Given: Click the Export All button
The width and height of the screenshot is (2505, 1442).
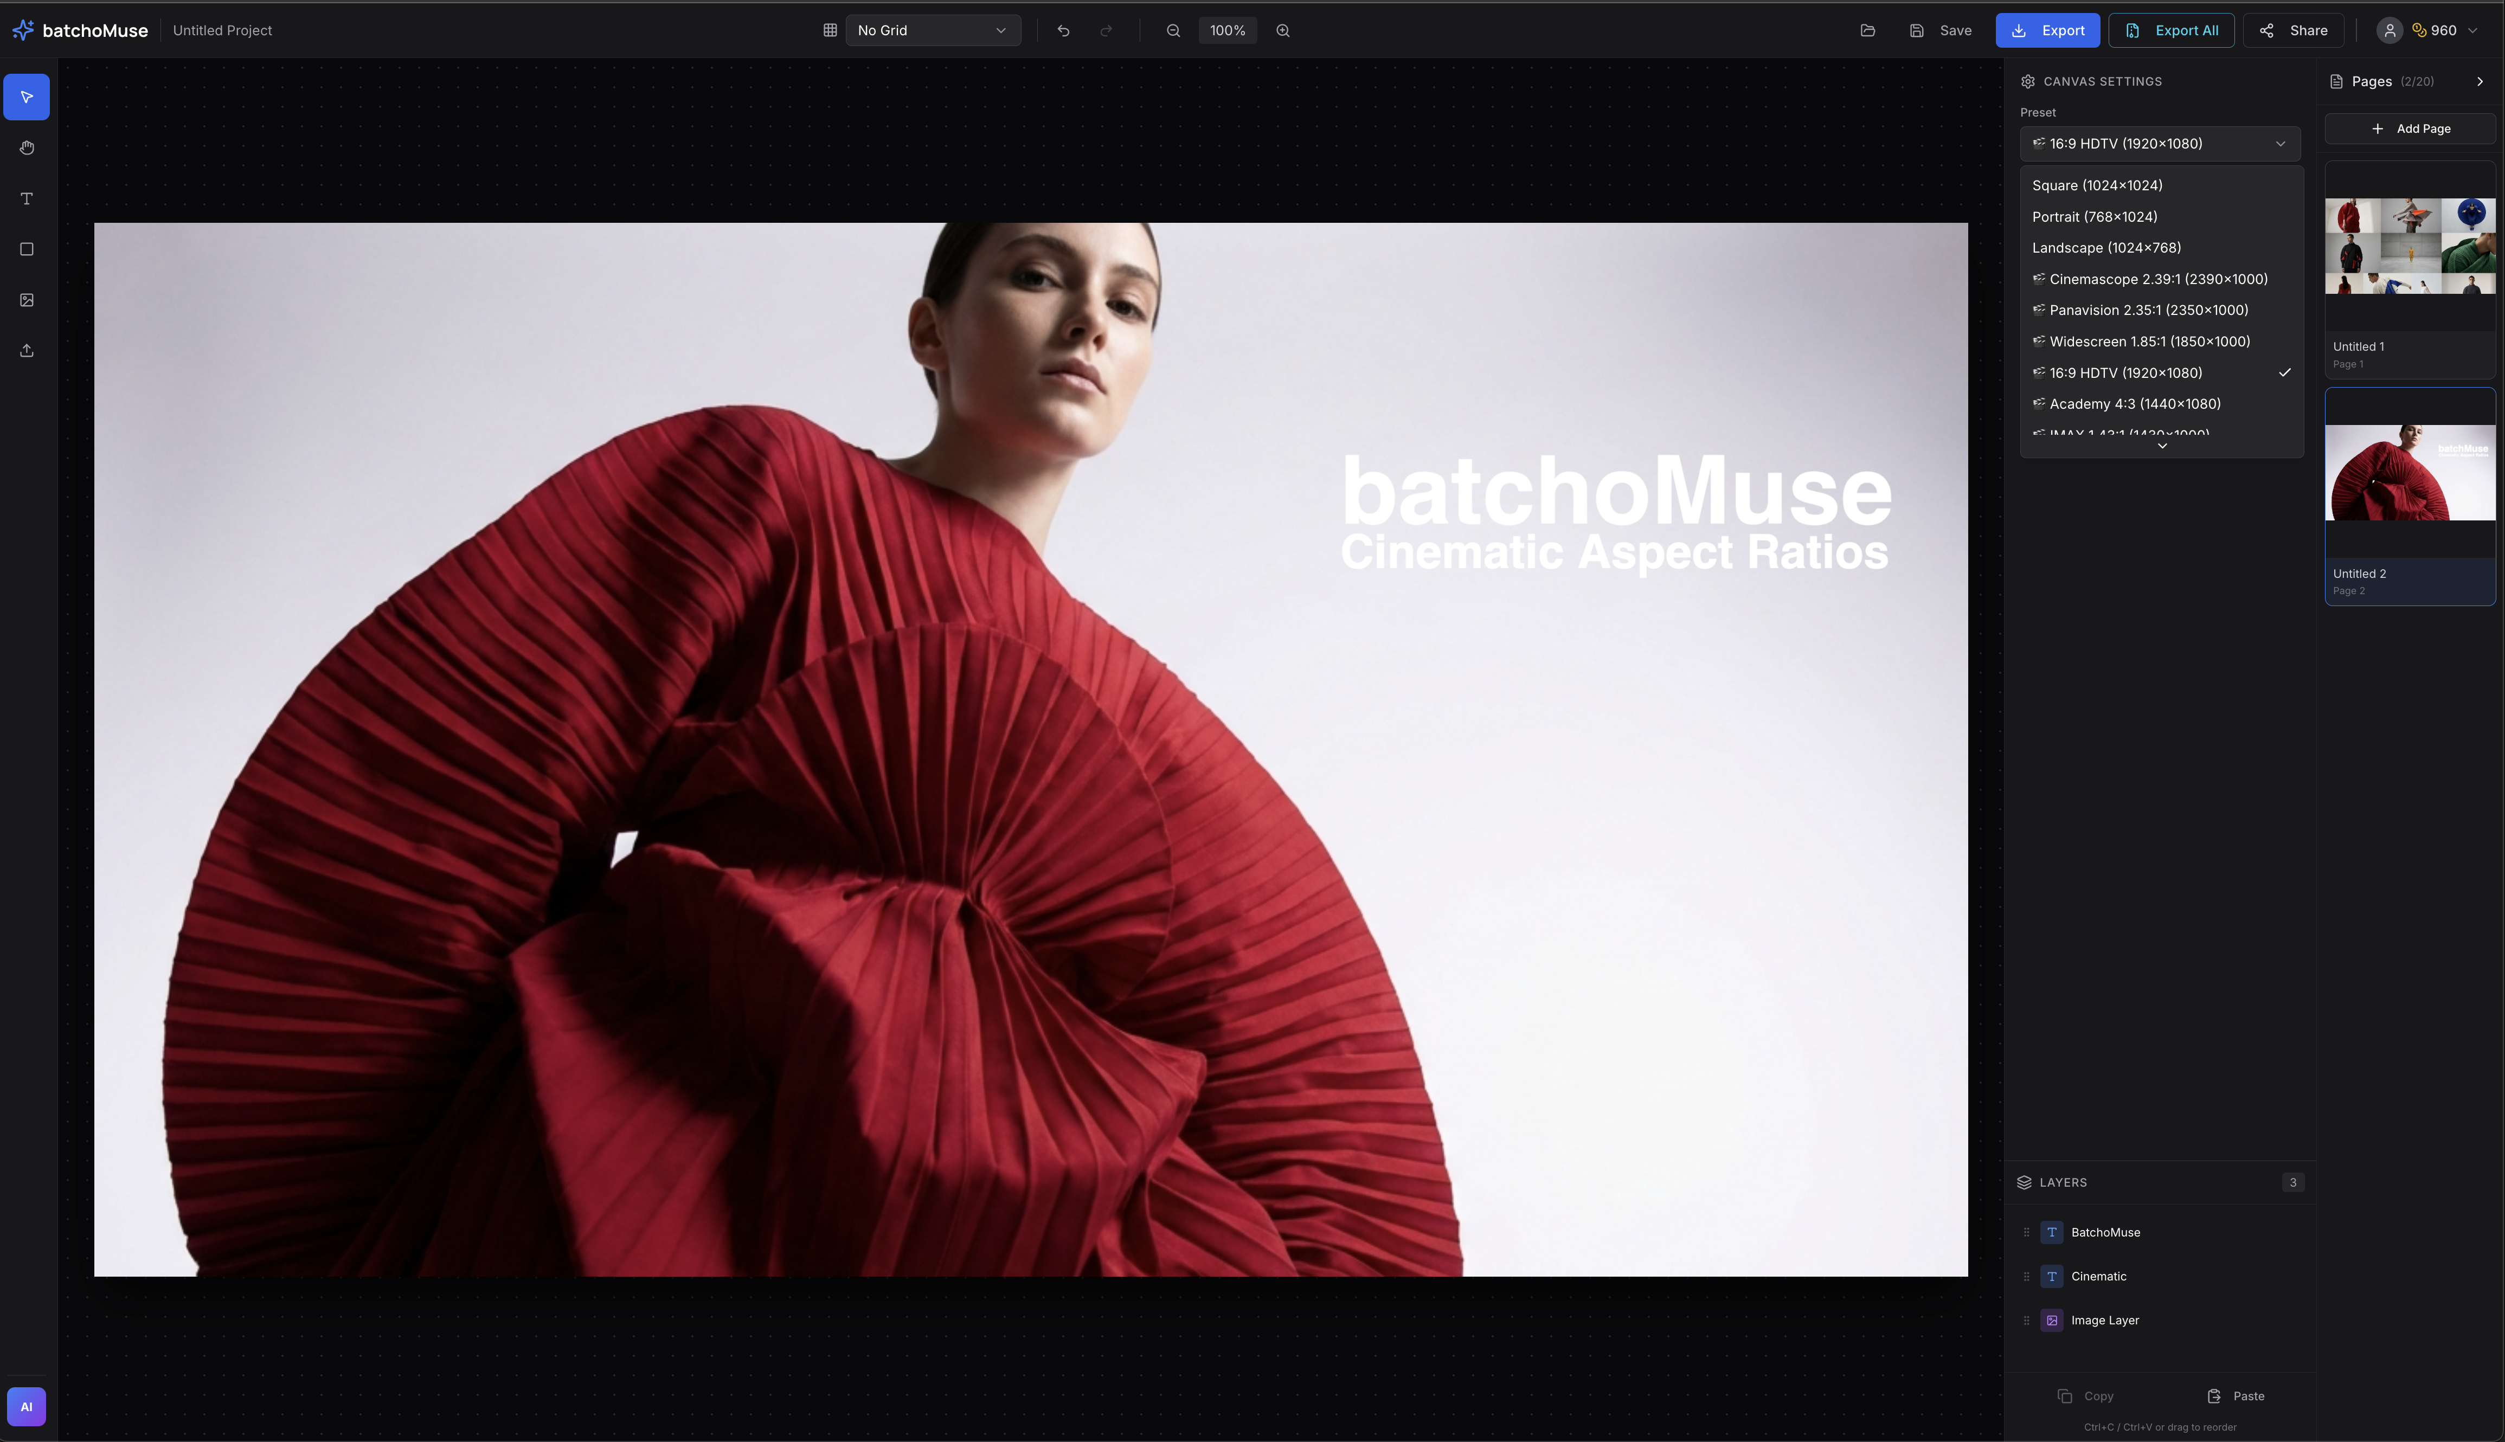Looking at the screenshot, I should [2172, 30].
